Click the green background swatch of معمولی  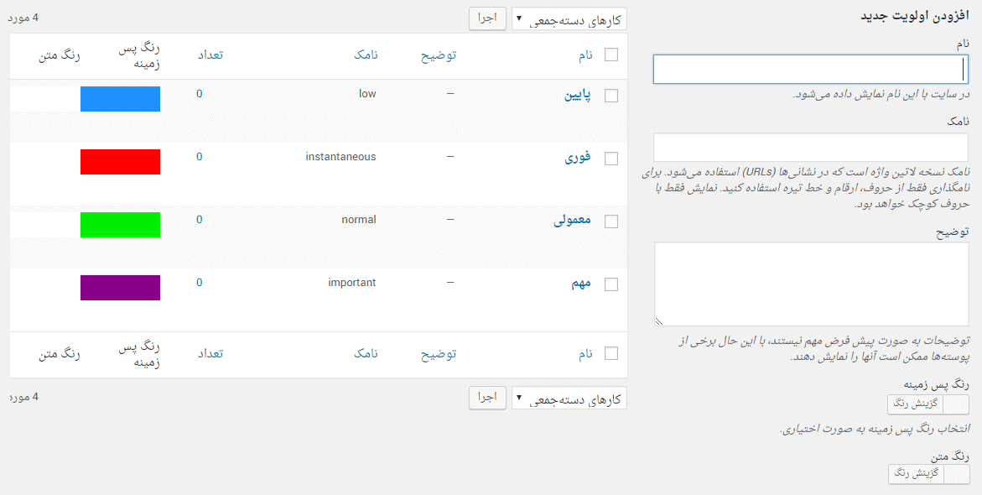(120, 225)
